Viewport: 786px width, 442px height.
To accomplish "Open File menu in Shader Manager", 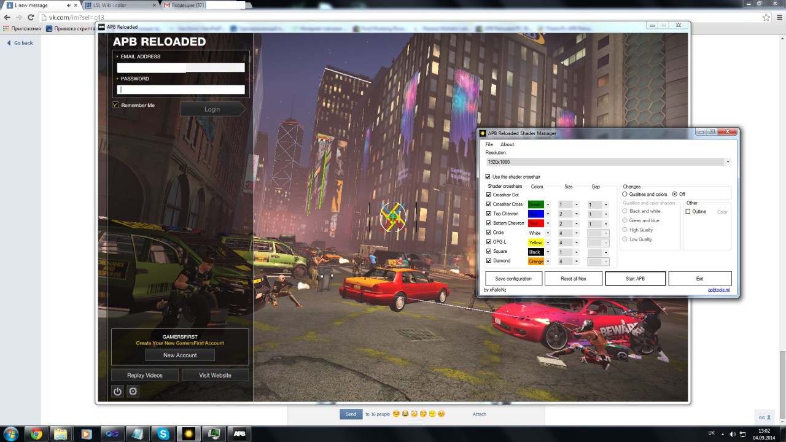I will coord(489,144).
